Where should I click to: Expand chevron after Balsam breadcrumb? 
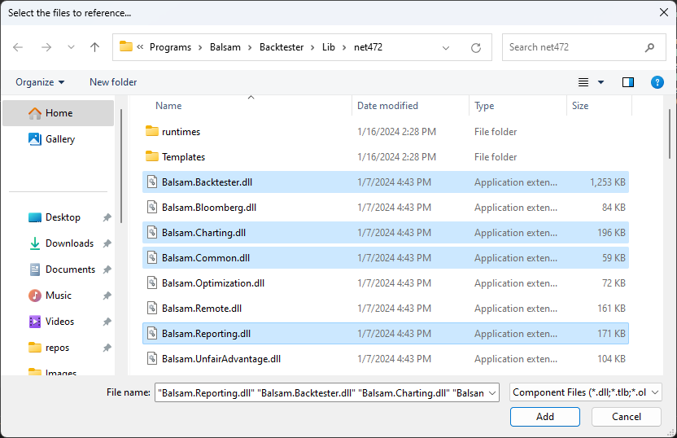click(250, 47)
